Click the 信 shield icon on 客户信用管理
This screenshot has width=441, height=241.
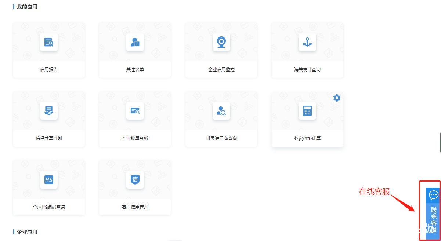135,180
